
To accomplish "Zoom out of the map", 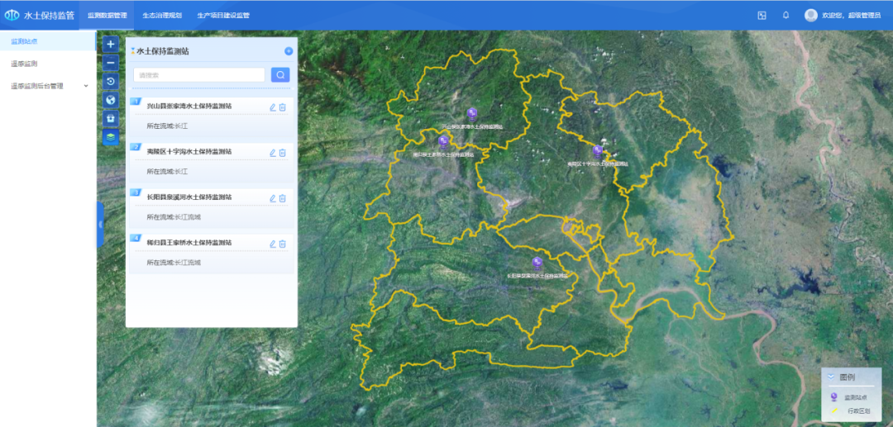I will (111, 63).
